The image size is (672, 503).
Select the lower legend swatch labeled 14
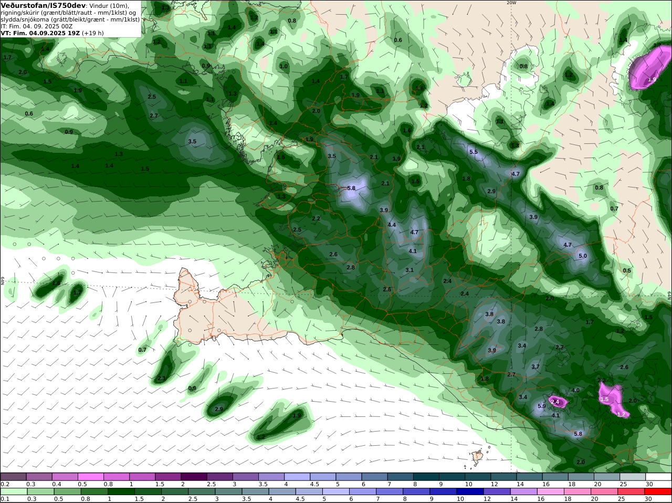(524, 491)
